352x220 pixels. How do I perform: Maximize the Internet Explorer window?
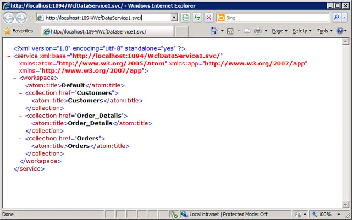[x=337, y=5]
